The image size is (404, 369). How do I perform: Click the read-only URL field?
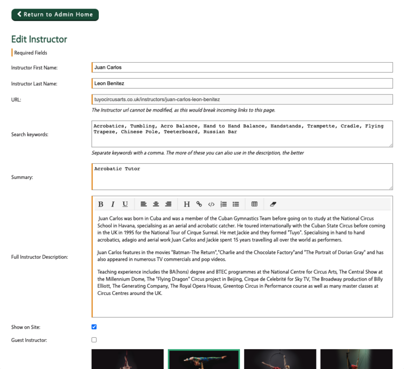point(242,99)
